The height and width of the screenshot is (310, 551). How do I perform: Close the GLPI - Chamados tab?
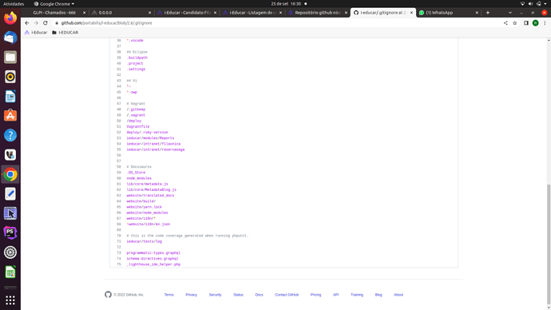coord(84,13)
